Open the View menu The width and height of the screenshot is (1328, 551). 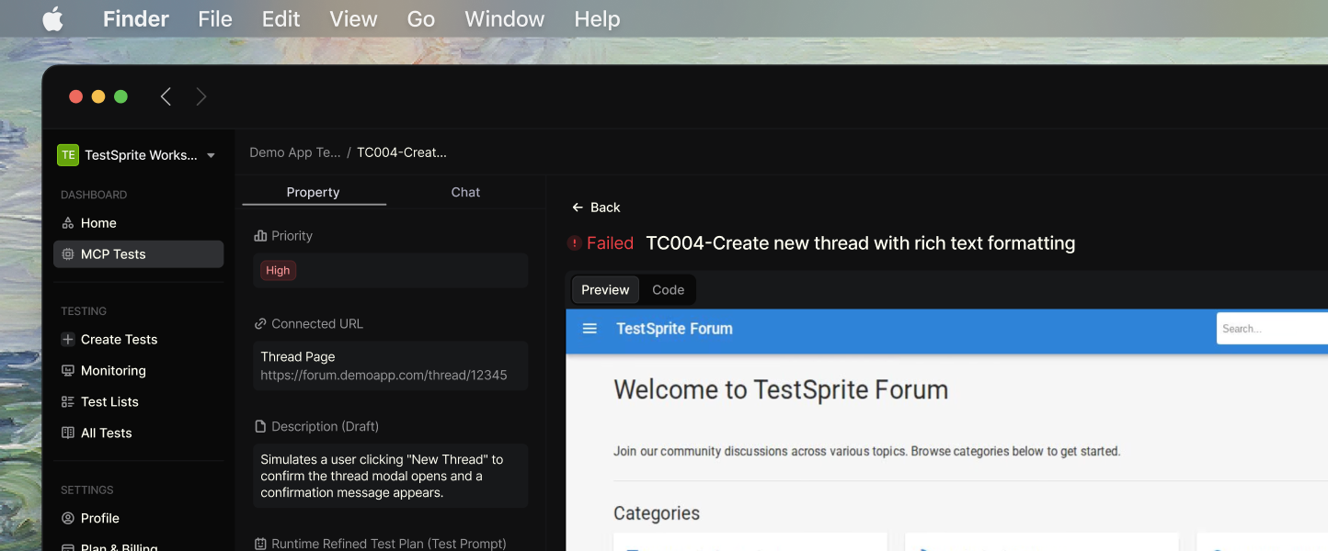(353, 18)
